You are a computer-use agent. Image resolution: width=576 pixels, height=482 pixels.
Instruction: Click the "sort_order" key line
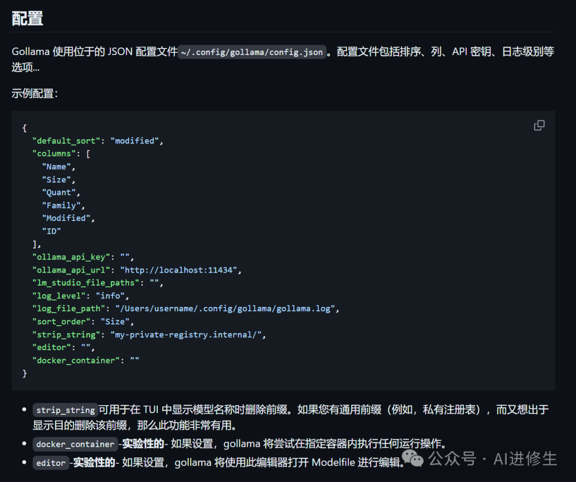83,321
